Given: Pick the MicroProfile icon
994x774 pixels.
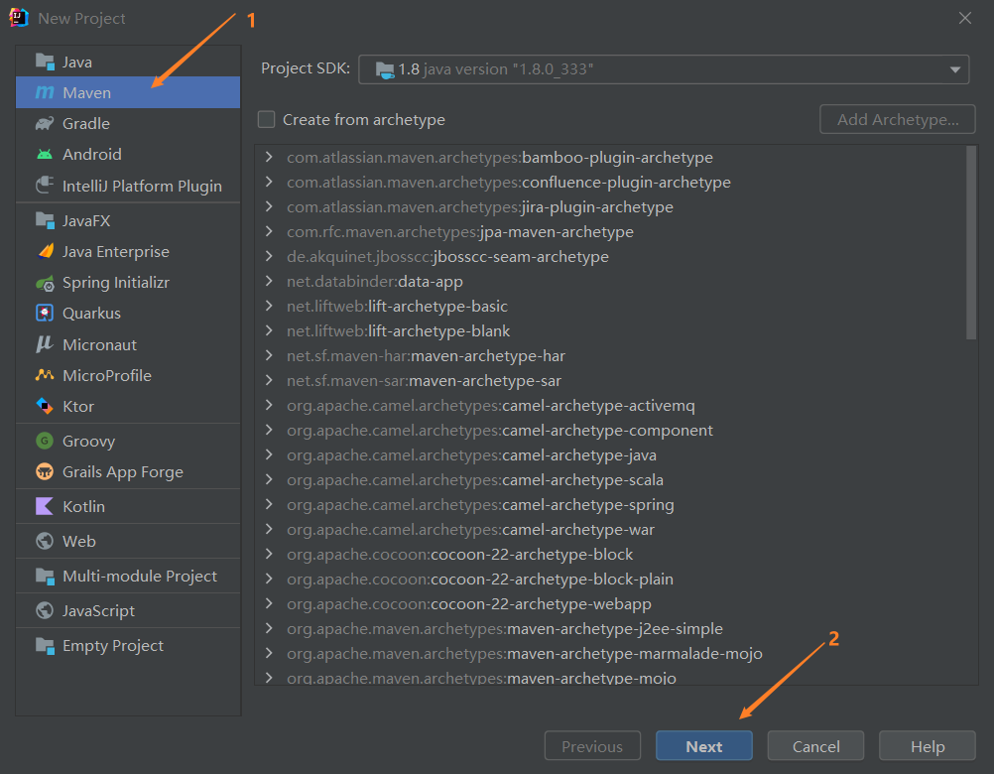Looking at the screenshot, I should tap(45, 375).
